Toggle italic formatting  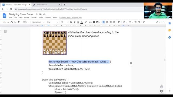(75, 22)
